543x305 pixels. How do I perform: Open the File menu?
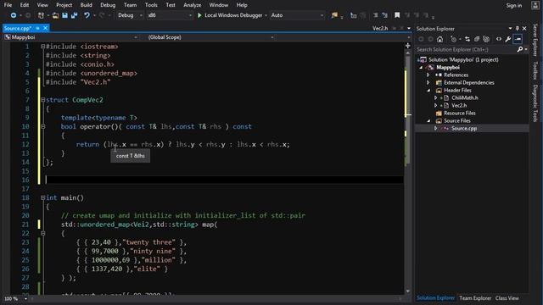(8, 5)
